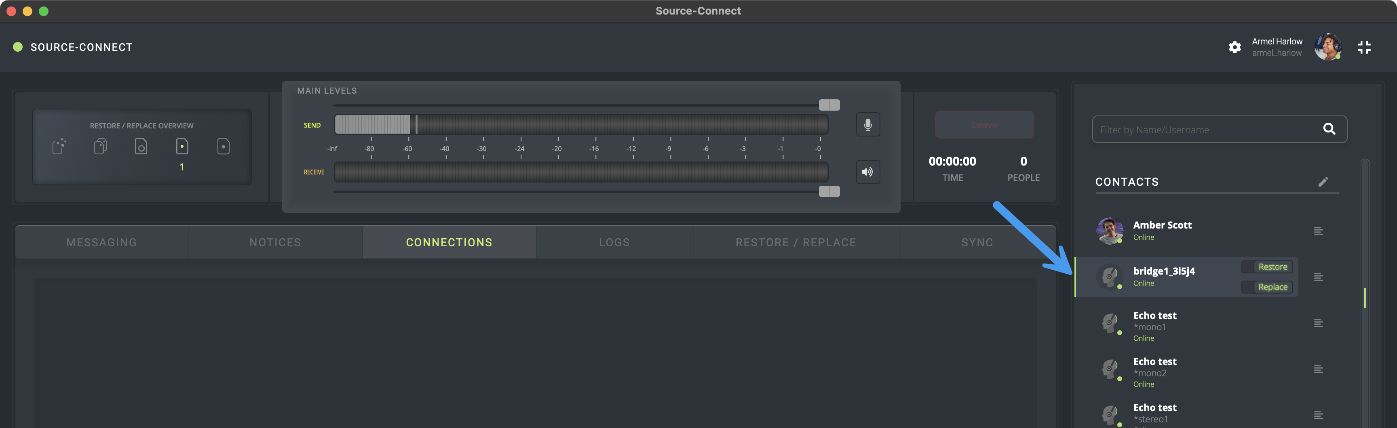Click the stacked-files icon in Restore/Replace Overview
This screenshot has height=428, width=1397.
[x=100, y=146]
